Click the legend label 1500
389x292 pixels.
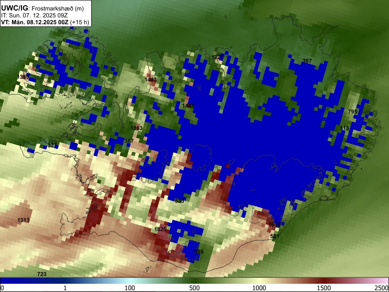324,288
